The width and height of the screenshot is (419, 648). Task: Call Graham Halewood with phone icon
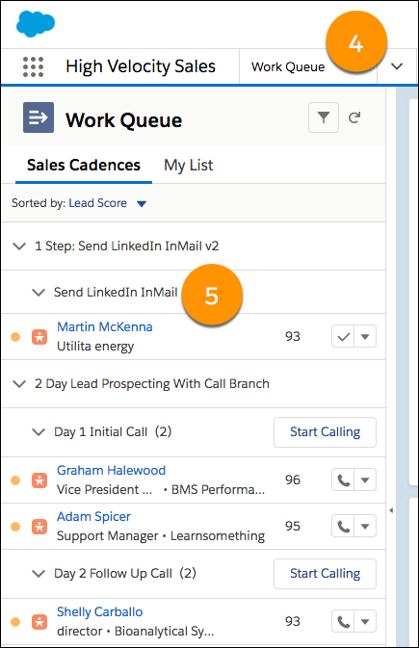[343, 480]
